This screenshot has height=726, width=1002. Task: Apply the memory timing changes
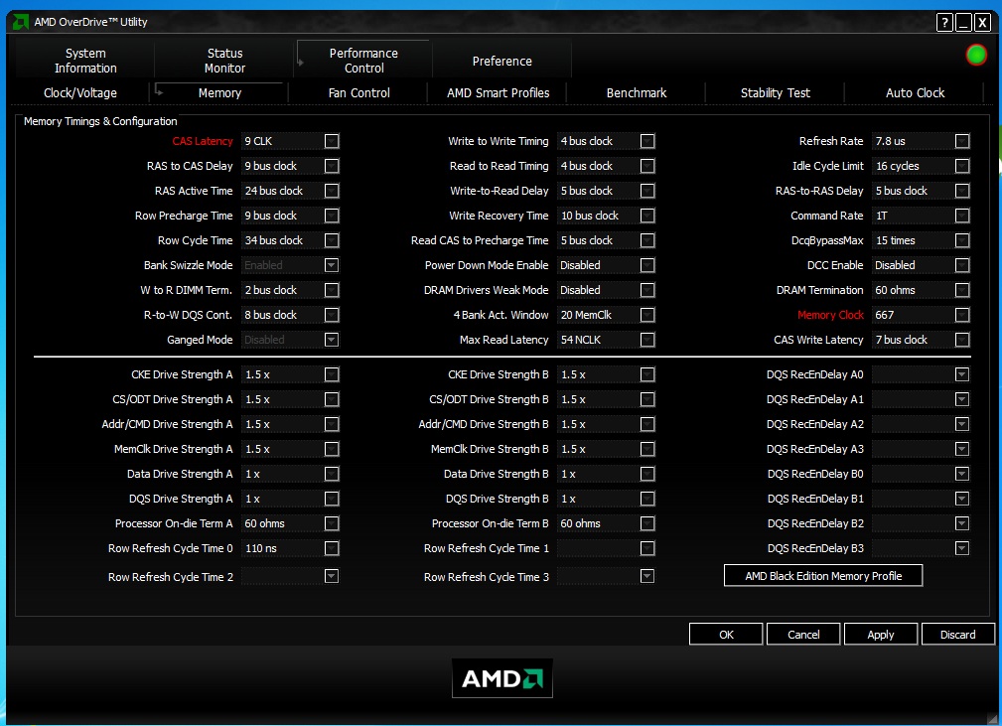point(881,635)
